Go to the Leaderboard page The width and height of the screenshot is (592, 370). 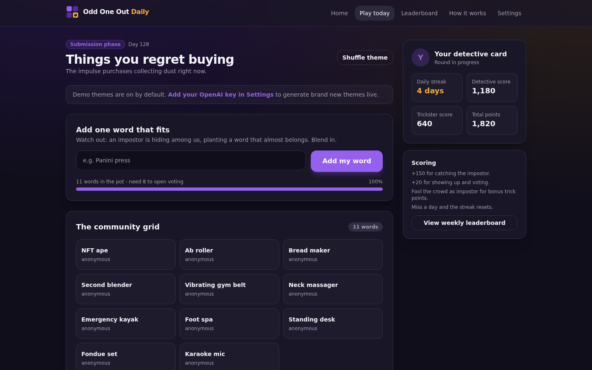419,13
